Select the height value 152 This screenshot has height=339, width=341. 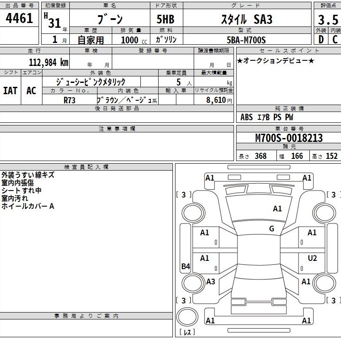click(x=331, y=156)
